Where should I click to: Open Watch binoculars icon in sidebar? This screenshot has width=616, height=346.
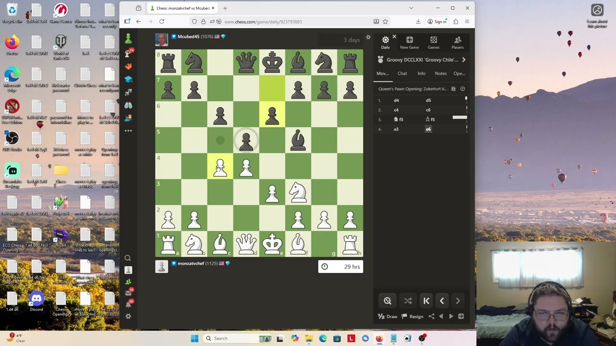128,105
